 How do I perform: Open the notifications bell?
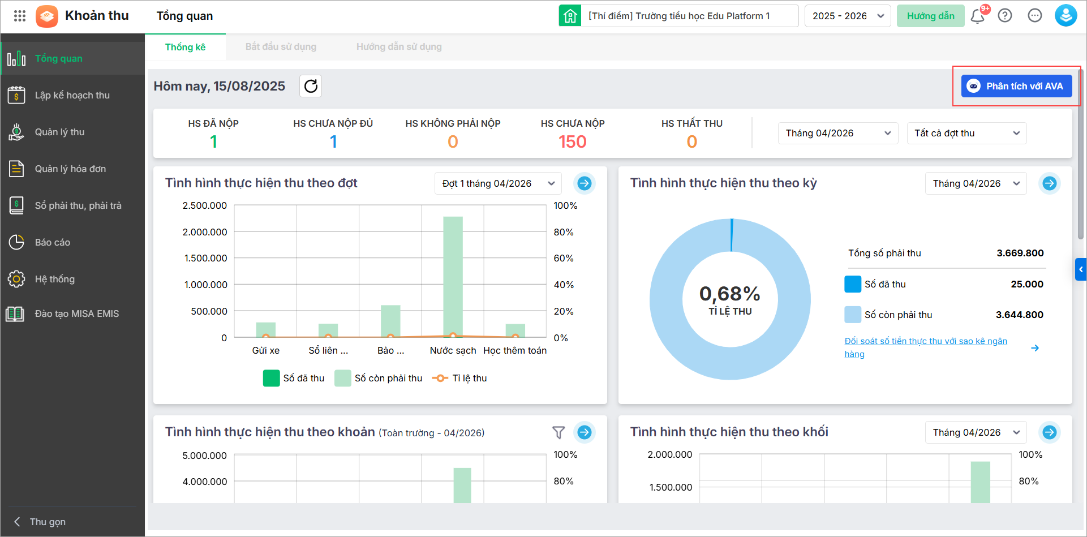coord(977,16)
